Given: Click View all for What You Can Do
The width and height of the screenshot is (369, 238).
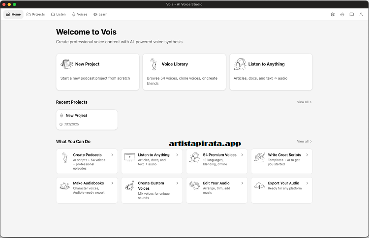Looking at the screenshot, I should [304, 141].
